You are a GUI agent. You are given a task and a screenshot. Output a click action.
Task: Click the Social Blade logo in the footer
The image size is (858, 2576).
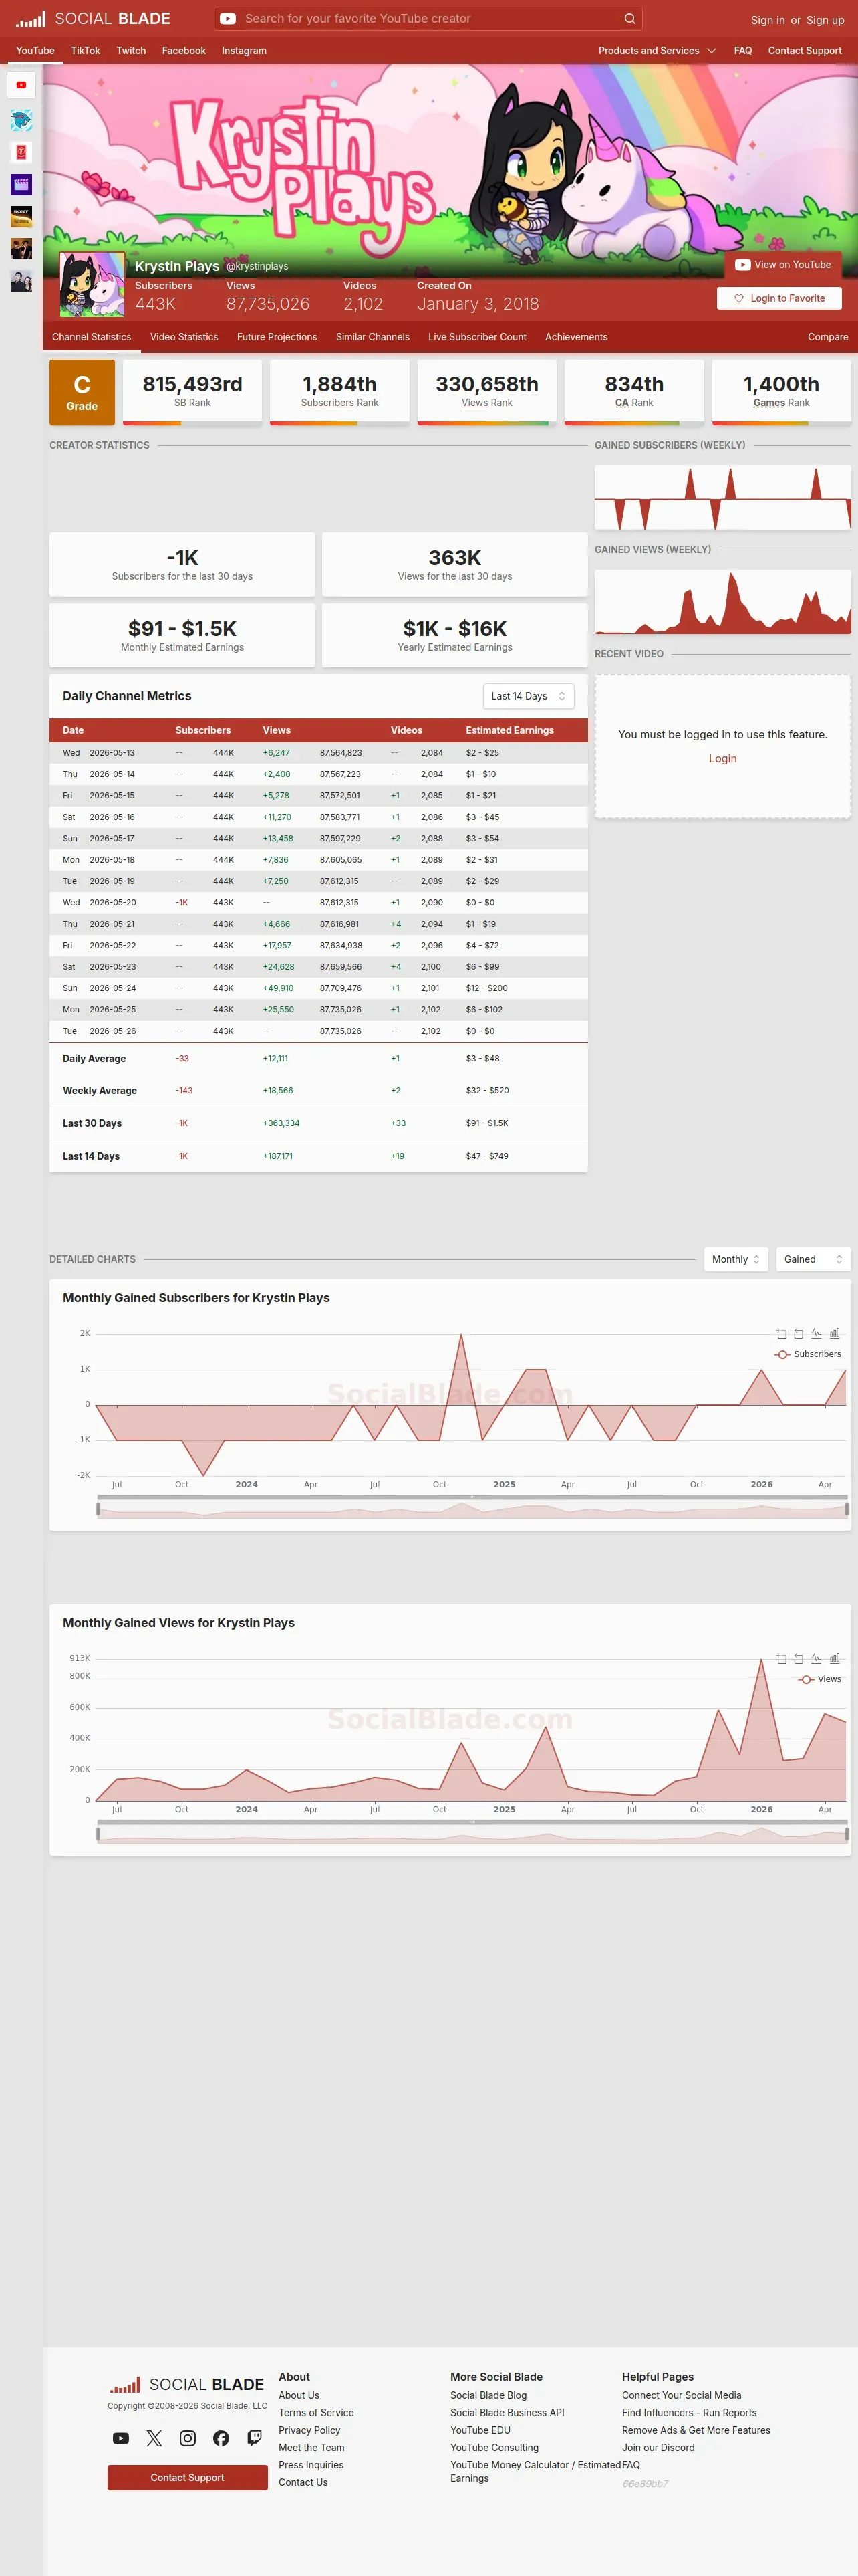187,2385
